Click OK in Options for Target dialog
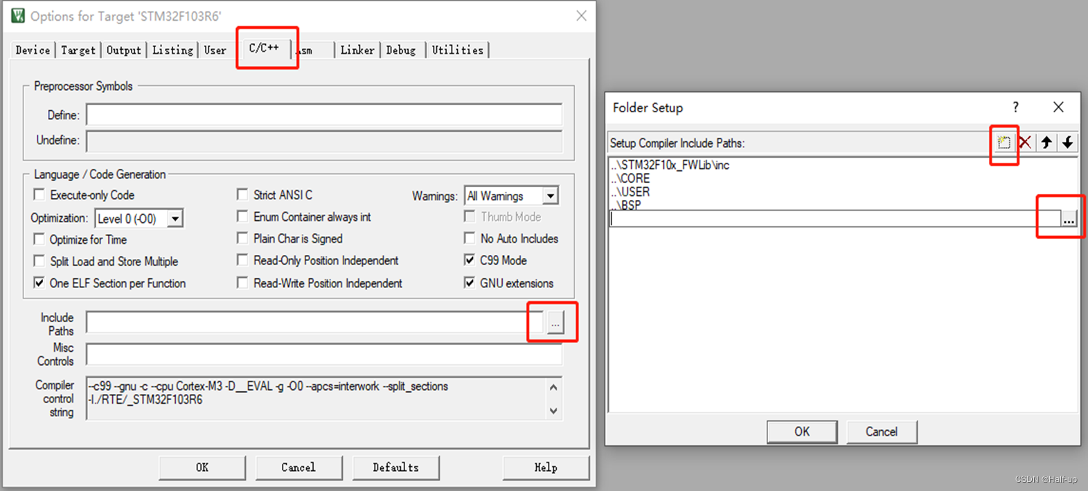Screen dimensions: 1088x491 click(x=202, y=467)
